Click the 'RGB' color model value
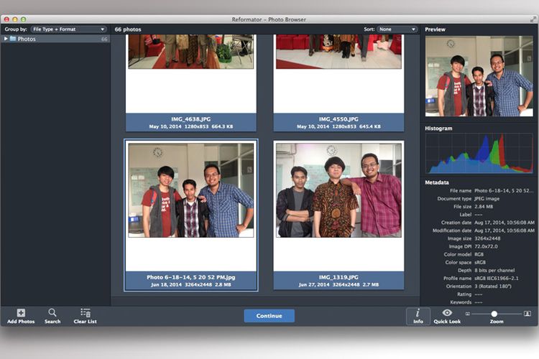The image size is (539, 359). pos(479,254)
